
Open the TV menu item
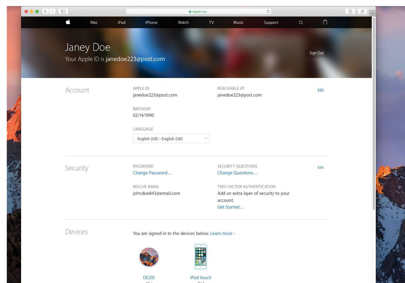pyautogui.click(x=211, y=22)
